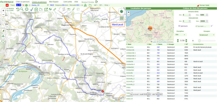Open the Ambleville-4 route link
Viewport: 217px width, 102px height.
(x=130, y=64)
